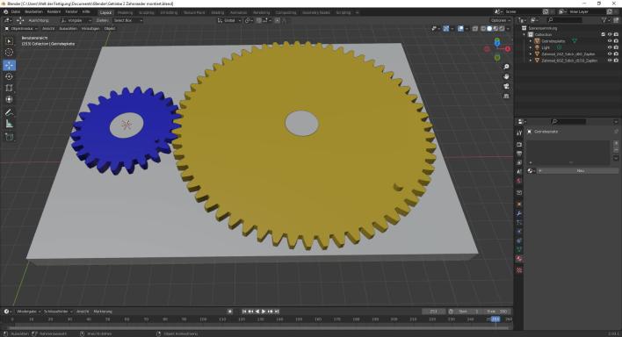The height and width of the screenshot is (337, 622).
Task: Choose the Measure ruler tool
Action: [x=9, y=124]
